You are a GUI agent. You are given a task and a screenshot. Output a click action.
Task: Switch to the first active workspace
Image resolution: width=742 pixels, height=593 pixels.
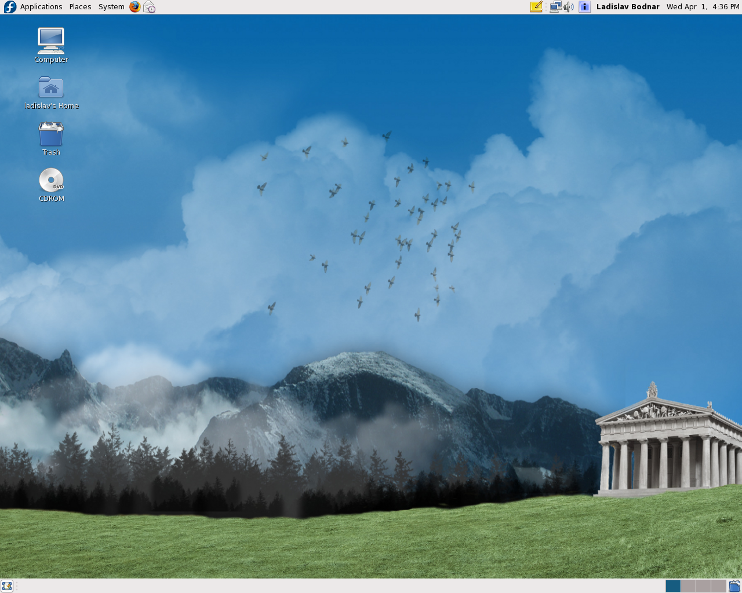coord(673,586)
